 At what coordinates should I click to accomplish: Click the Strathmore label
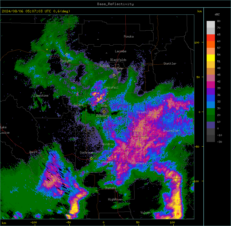point(138,163)
